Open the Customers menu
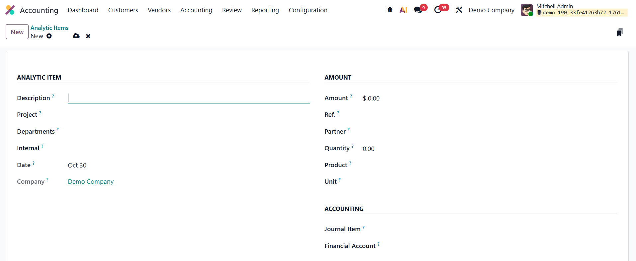 (123, 10)
